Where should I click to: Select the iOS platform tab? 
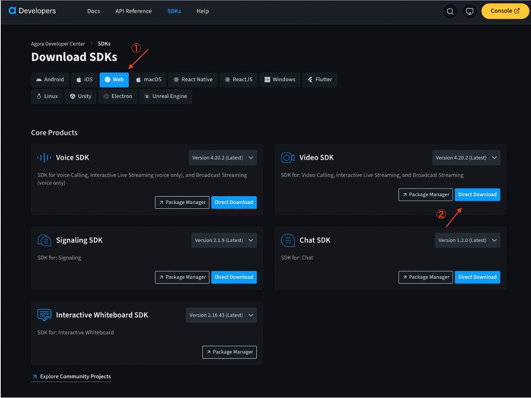[84, 79]
